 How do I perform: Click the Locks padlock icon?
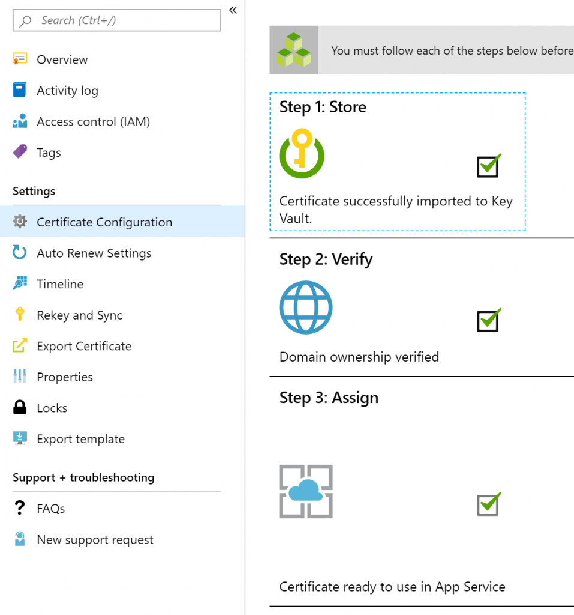pyautogui.click(x=20, y=408)
